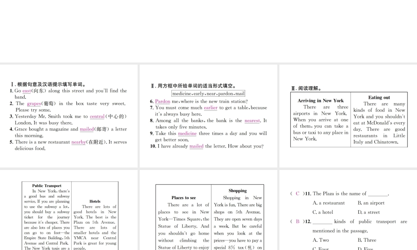Click the pink answer 'east' in sentence 1

tap(27, 91)
